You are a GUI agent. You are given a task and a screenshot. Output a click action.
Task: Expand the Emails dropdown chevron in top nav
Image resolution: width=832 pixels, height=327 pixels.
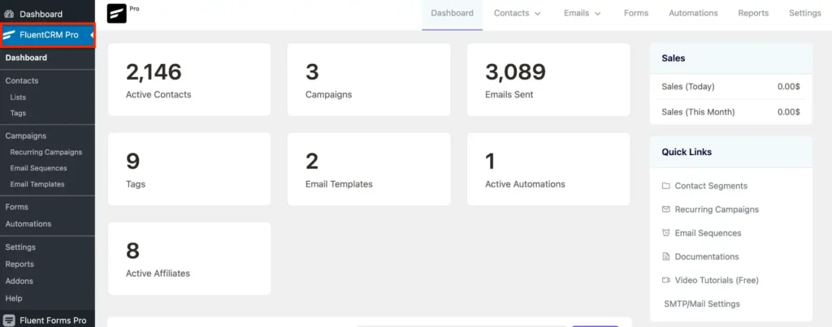pos(597,14)
